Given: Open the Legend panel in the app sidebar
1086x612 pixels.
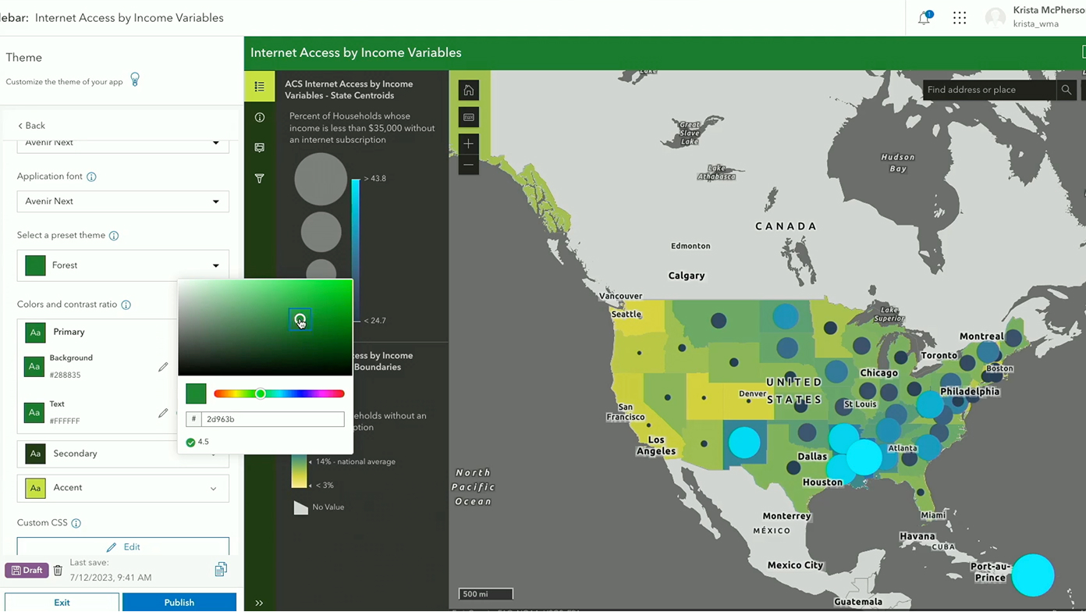Looking at the screenshot, I should (260, 87).
